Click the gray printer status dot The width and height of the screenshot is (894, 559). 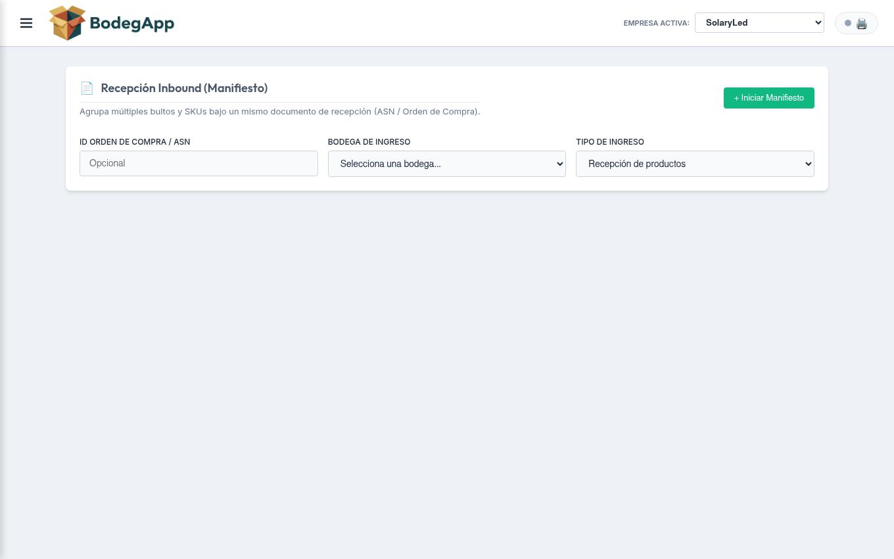coord(848,23)
